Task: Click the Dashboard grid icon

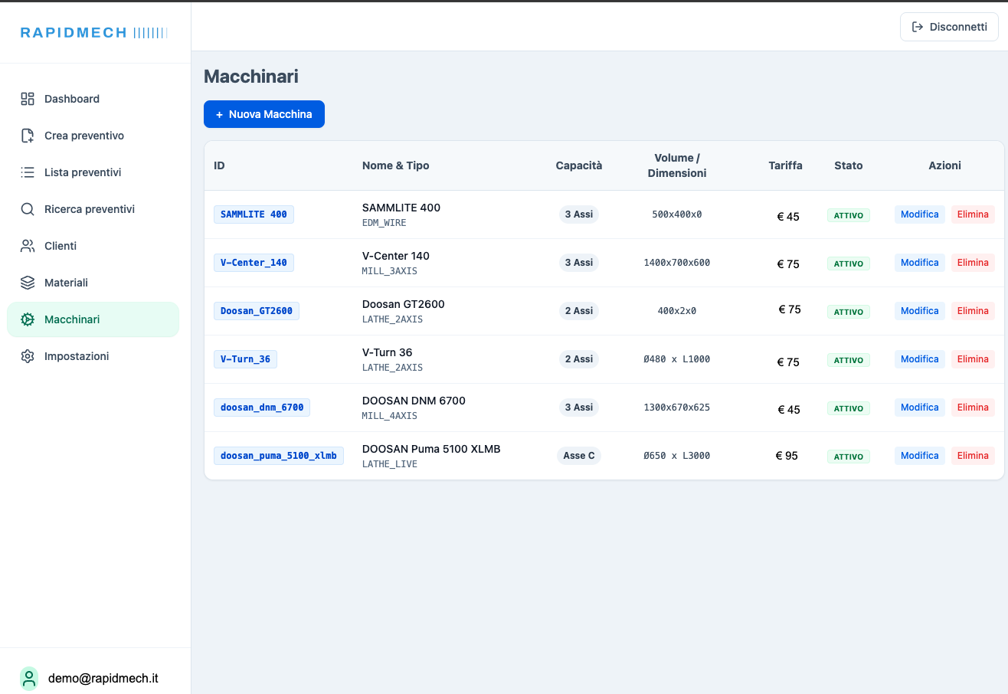Action: [28, 99]
